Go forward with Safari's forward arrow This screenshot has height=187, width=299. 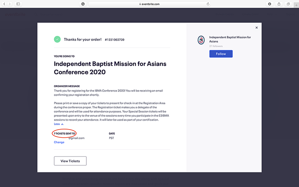coord(9,4)
